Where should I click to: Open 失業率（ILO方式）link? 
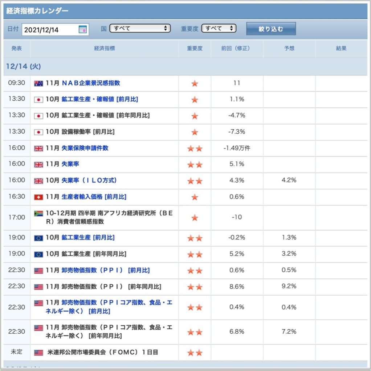[89, 180]
